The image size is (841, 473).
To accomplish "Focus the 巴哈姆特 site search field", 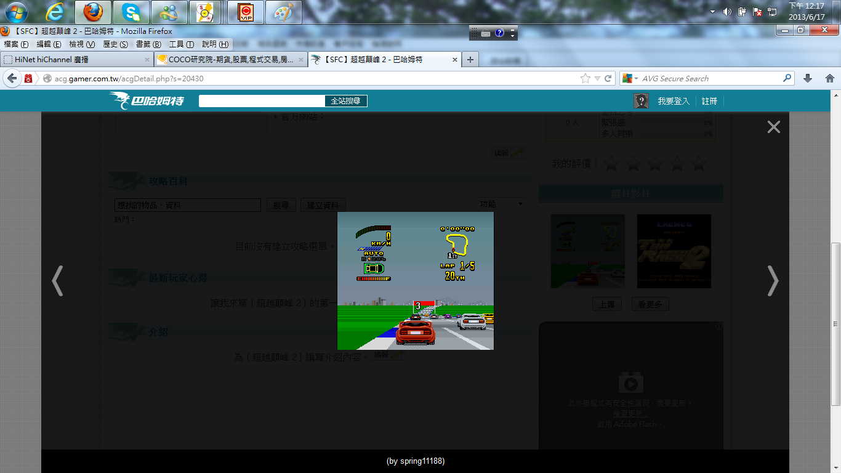I will [x=262, y=101].
